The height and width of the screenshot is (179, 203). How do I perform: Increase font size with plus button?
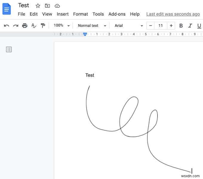171,26
